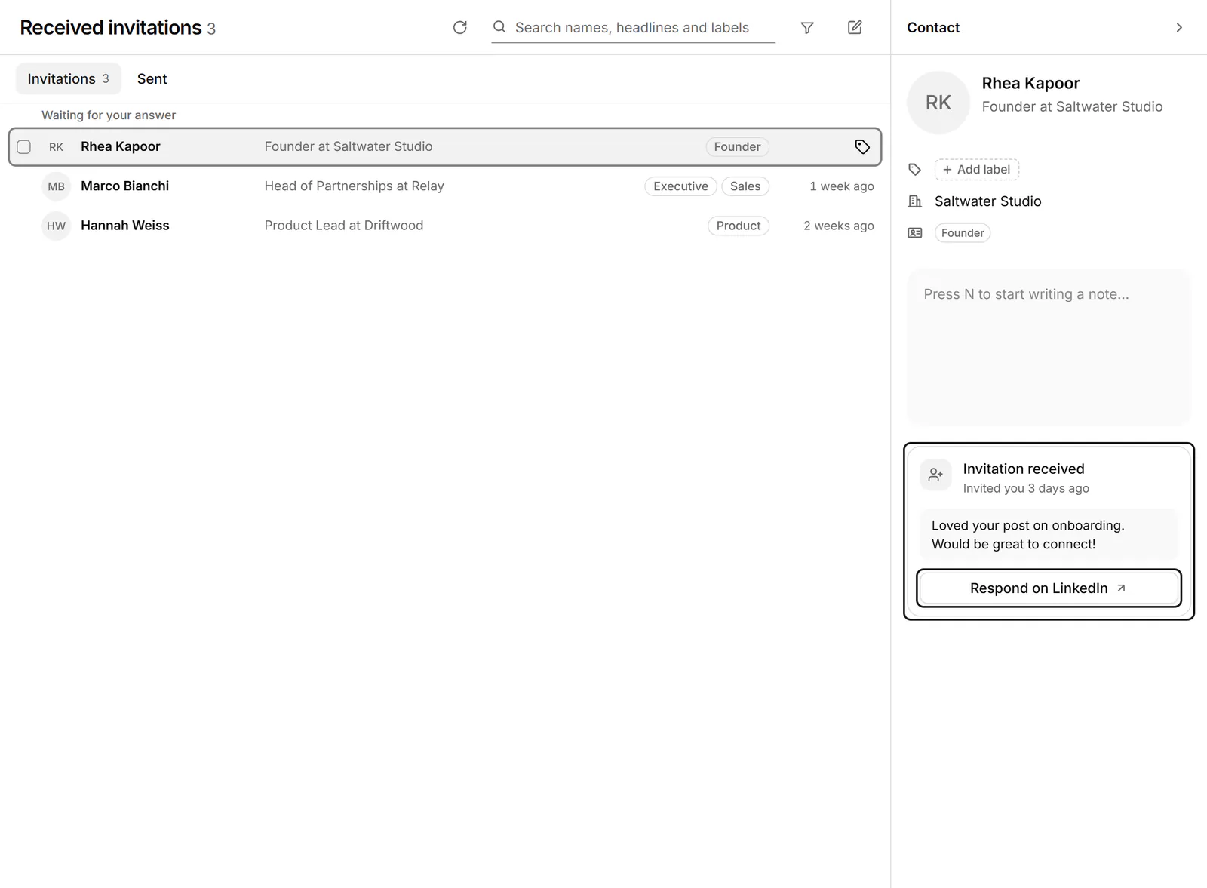Click the note writing area
Screen dimensions: 1207x888
[1049, 347]
